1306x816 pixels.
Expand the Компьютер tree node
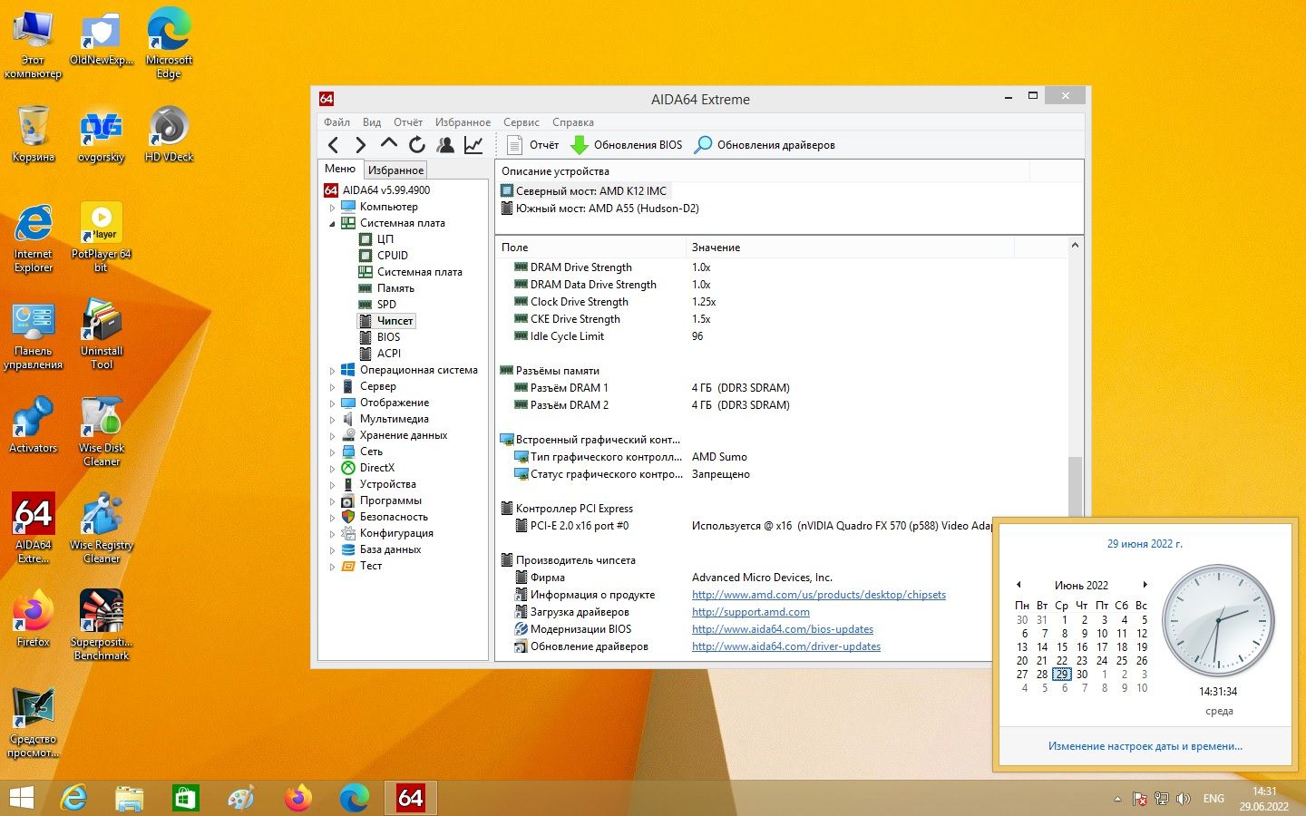(x=332, y=208)
